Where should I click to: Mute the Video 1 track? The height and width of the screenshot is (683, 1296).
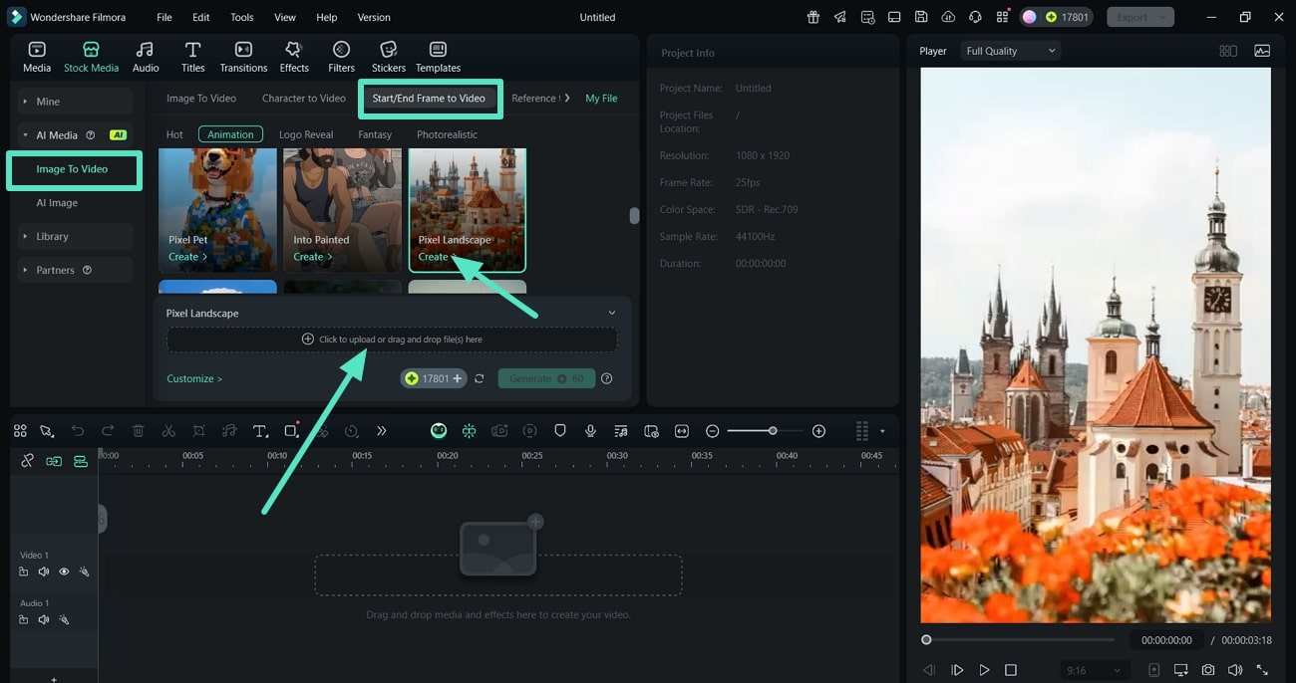[44, 572]
